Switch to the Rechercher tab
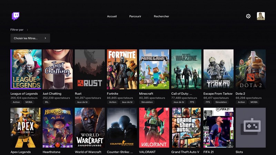This screenshot has width=276, height=155. [161, 16]
